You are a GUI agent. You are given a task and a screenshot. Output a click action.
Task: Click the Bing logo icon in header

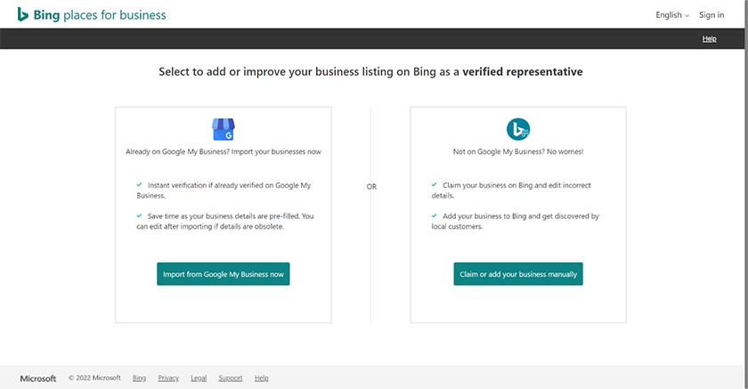pyautogui.click(x=22, y=14)
